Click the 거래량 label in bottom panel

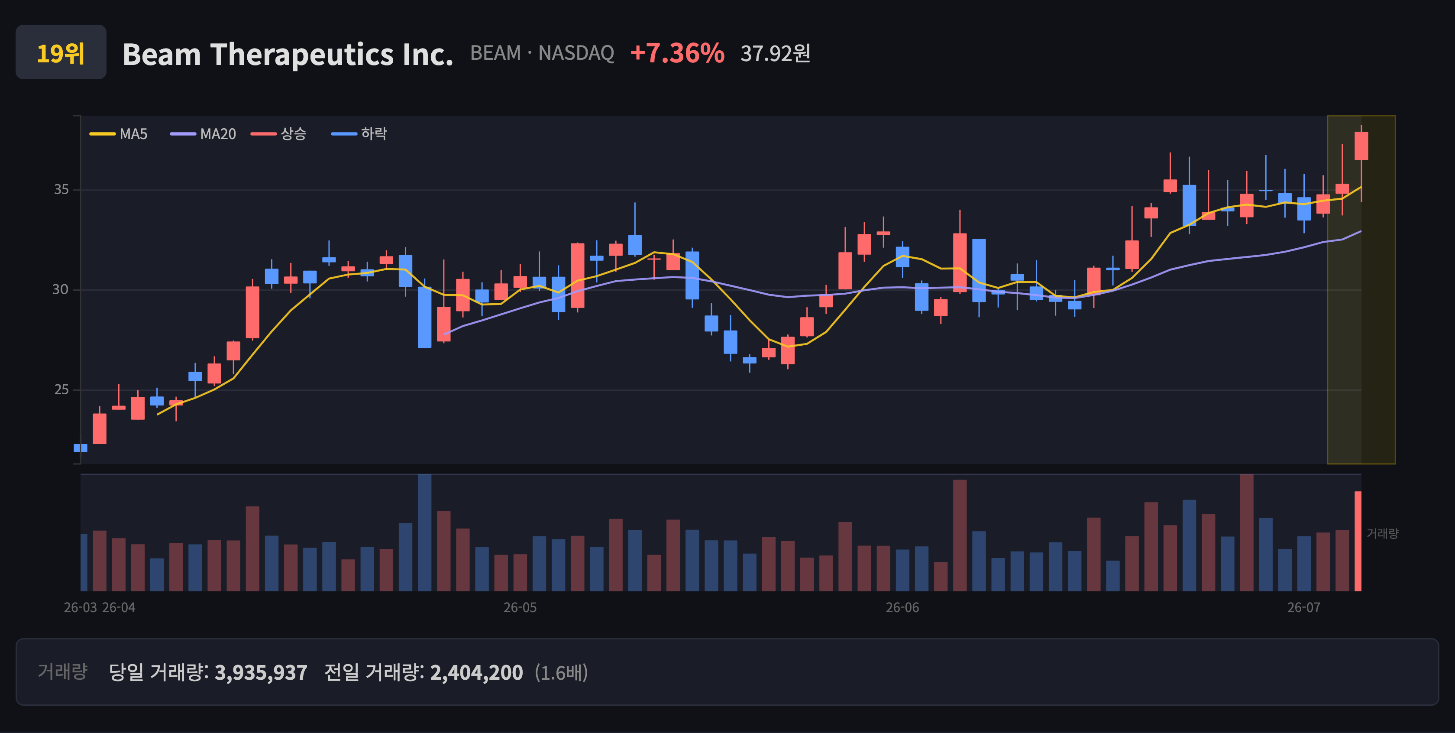[x=63, y=671]
